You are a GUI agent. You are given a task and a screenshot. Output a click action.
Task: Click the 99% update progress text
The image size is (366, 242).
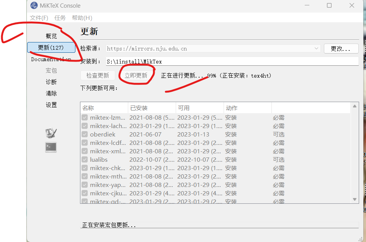pos(211,76)
